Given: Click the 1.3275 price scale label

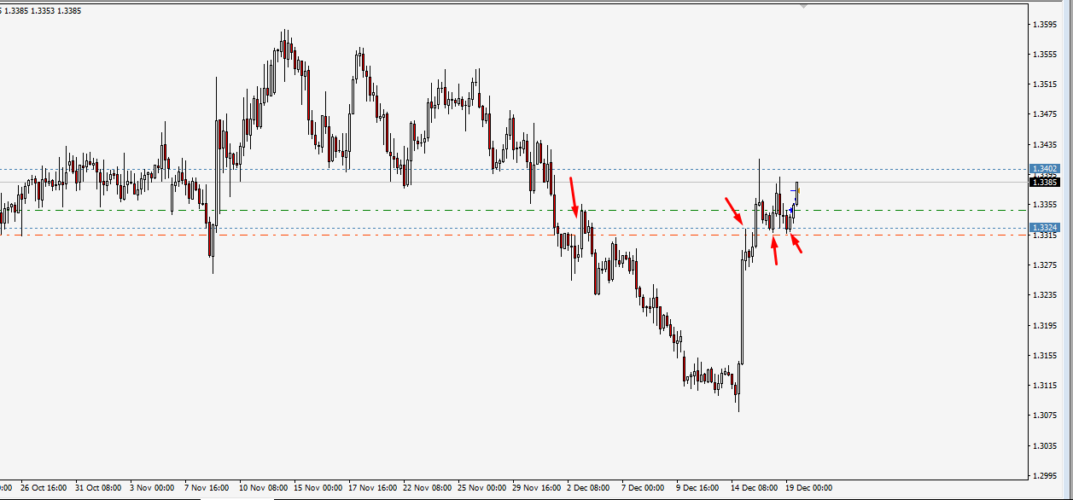Looking at the screenshot, I should (1046, 265).
